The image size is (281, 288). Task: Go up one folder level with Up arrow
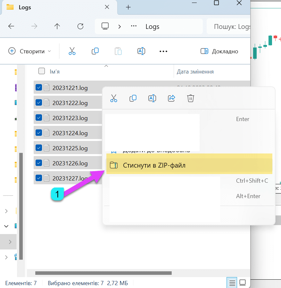(57, 26)
